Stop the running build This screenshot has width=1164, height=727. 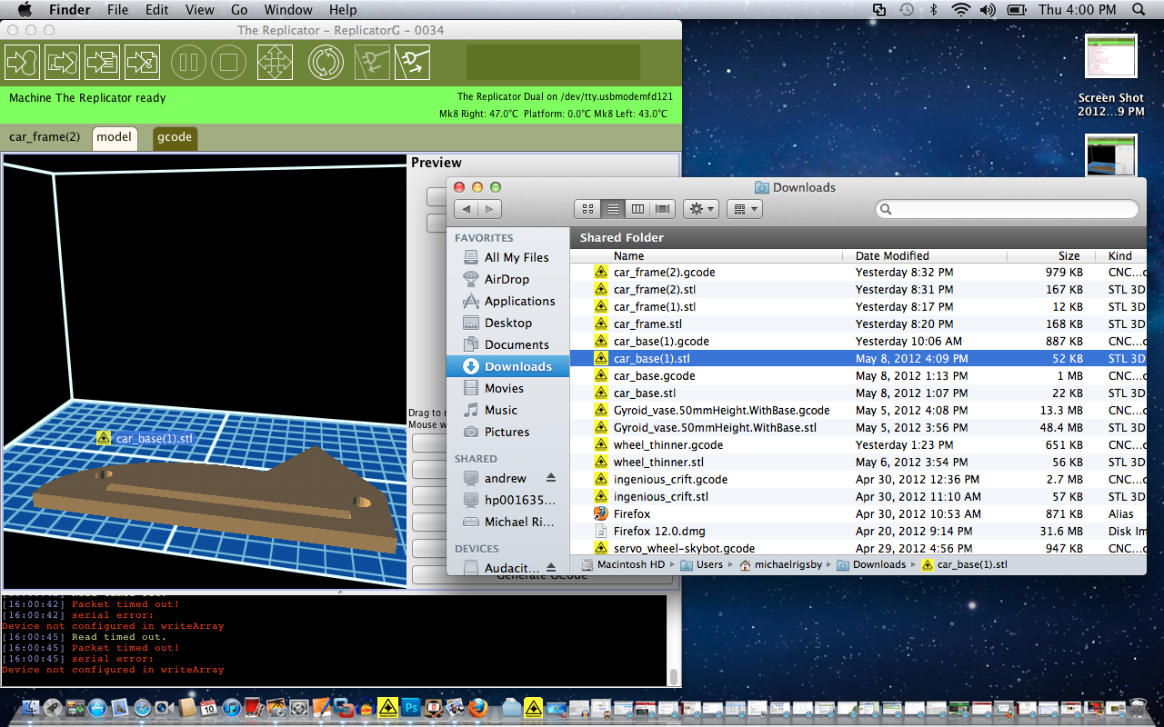coord(228,62)
